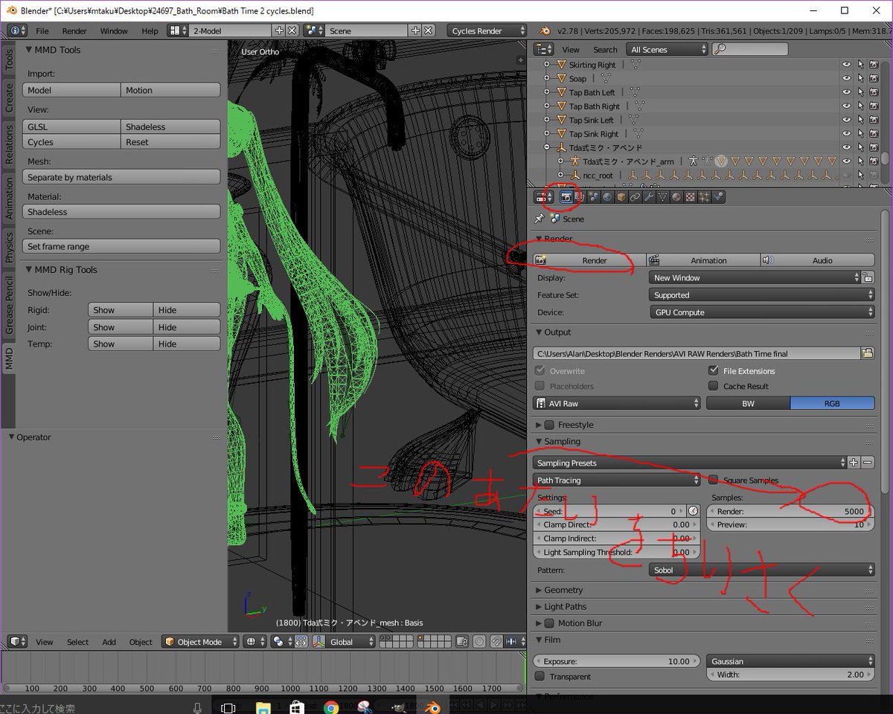
Task: Switch to the Create tool shelf tab
Action: 9,98
